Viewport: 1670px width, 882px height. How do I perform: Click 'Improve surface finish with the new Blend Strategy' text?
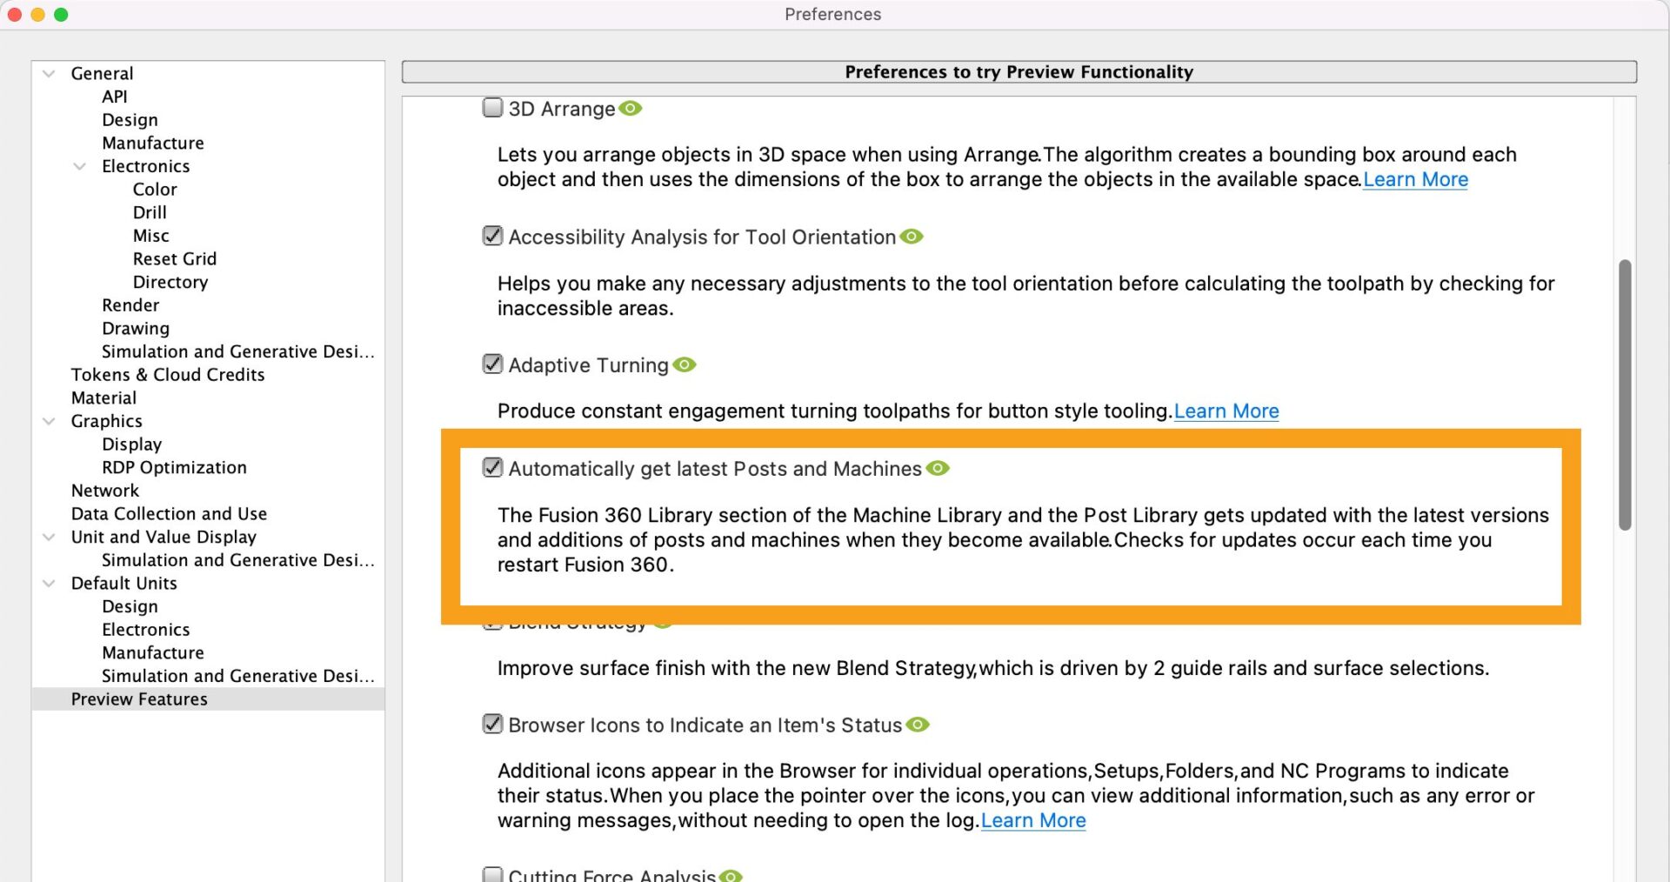click(x=993, y=668)
